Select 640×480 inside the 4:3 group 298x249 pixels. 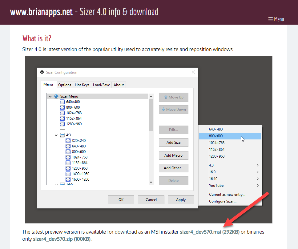79,146
